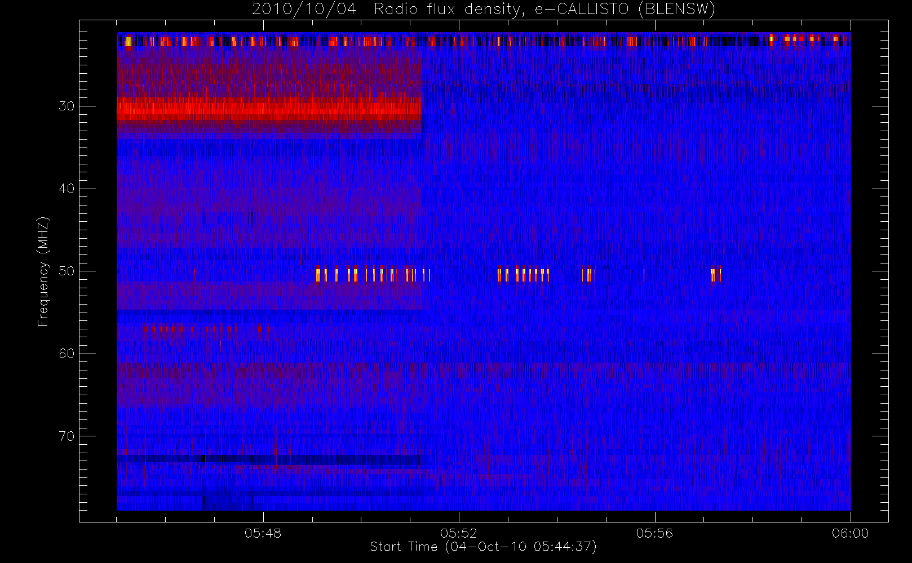912x563 pixels.
Task: Click the 05:52 time tick label
Action: 459,533
